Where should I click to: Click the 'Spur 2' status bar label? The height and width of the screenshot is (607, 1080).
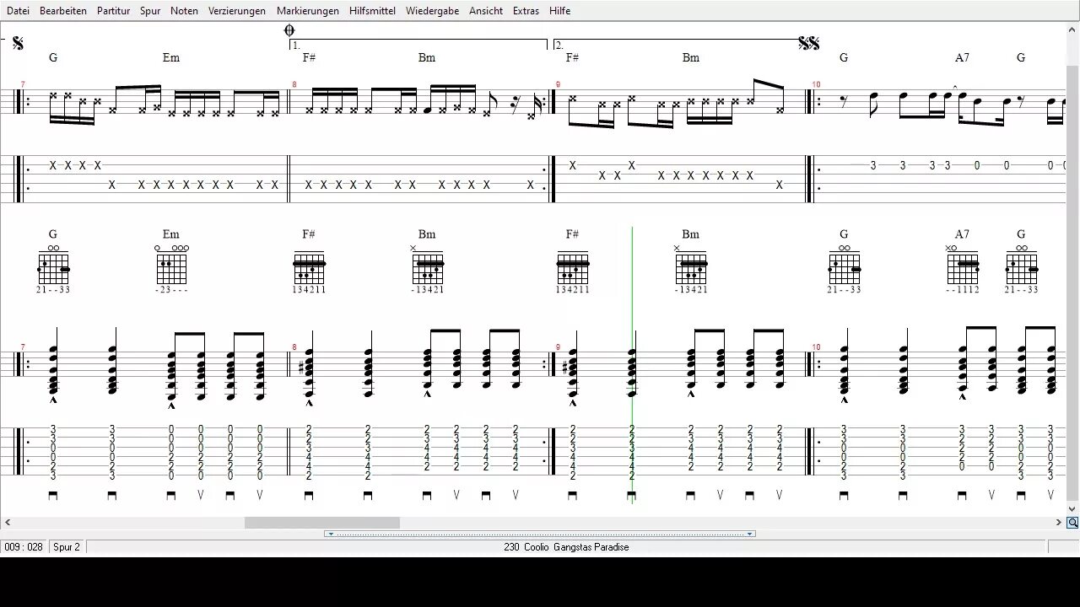click(x=67, y=547)
